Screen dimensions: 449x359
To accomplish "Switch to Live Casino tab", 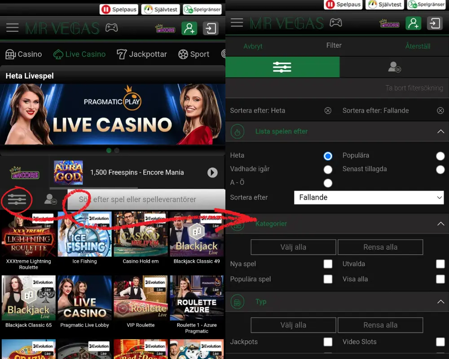I will tap(79, 54).
